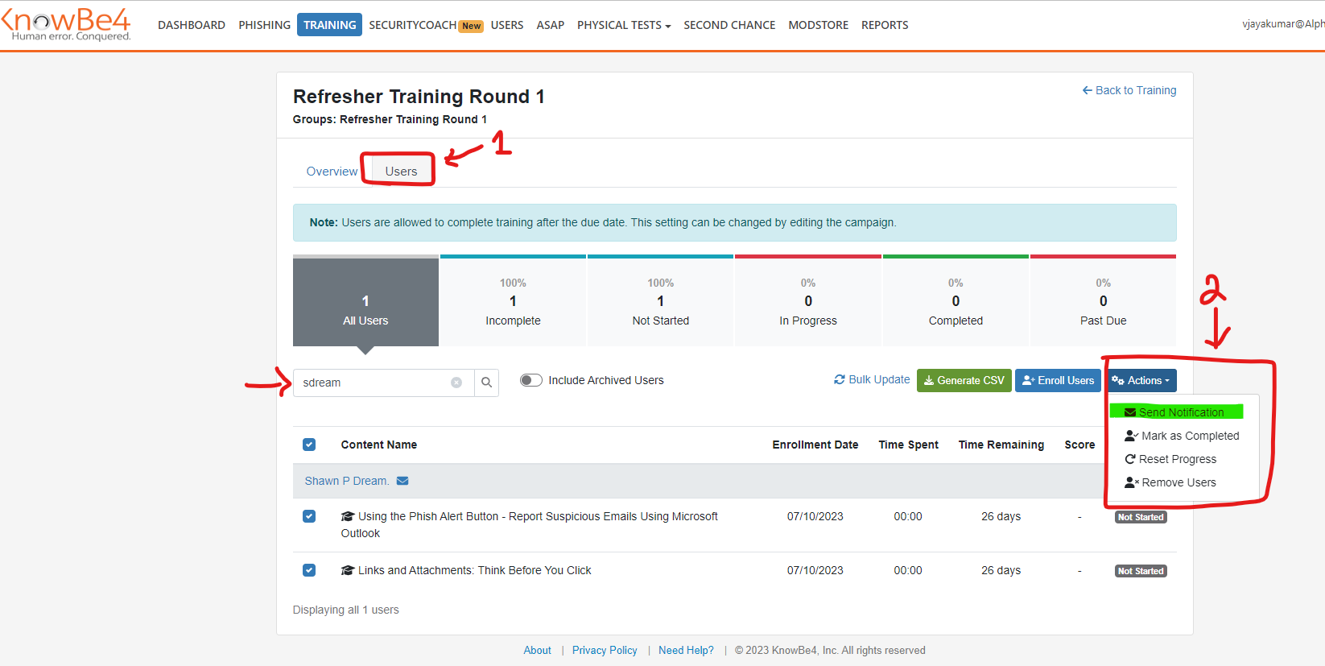Screen dimensions: 1325x666
Task: Choose Send Notification from Actions menu
Action: [1174, 412]
